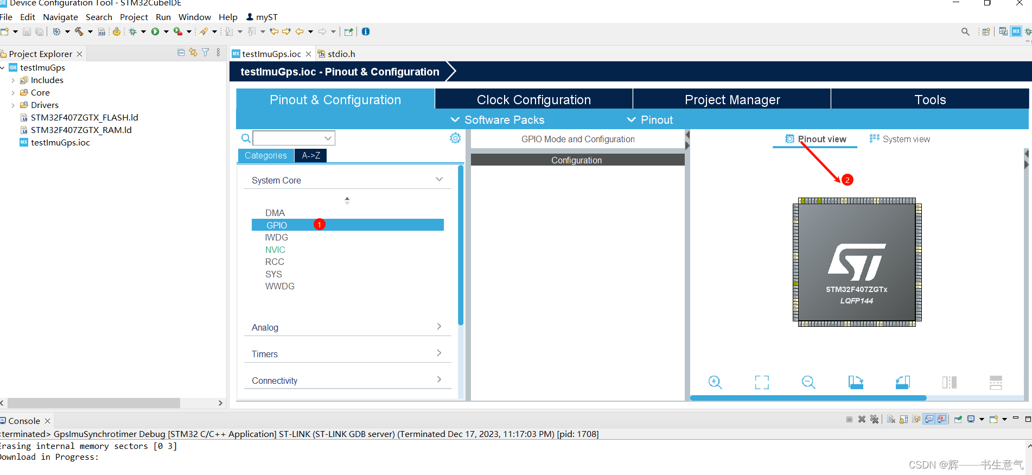Screen dimensions: 1032x475
Task: Expand the Analog category
Action: (439, 326)
